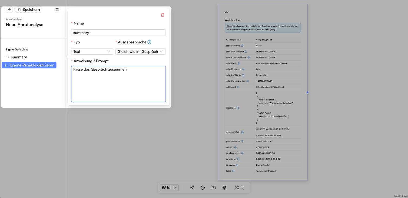Click info icon next to timezone
This screenshot has width=408, height=198.
click(x=237, y=165)
